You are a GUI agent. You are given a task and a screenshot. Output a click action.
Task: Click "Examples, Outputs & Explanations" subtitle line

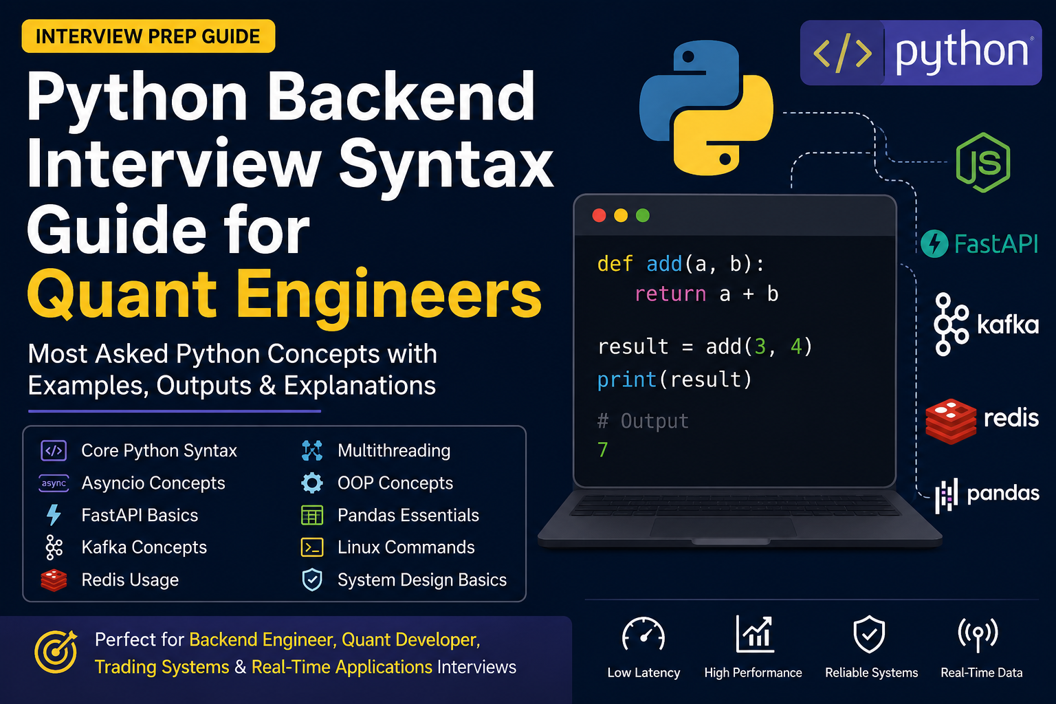[x=232, y=386]
